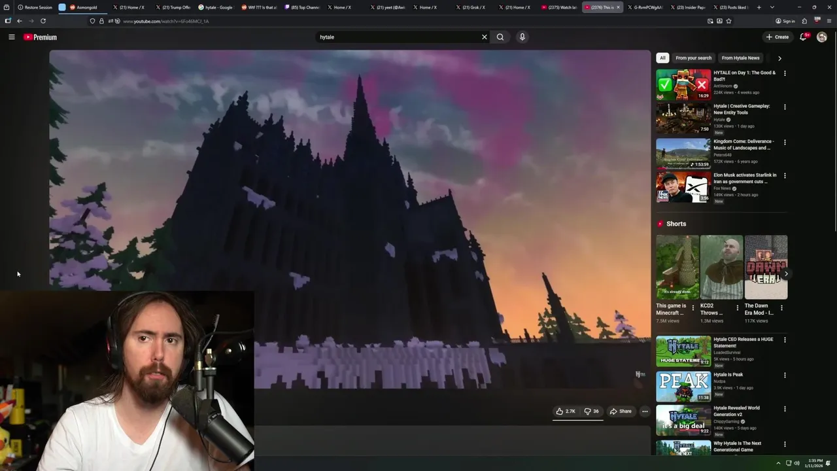
Task: Open AntVenom channel link
Action: (723, 86)
